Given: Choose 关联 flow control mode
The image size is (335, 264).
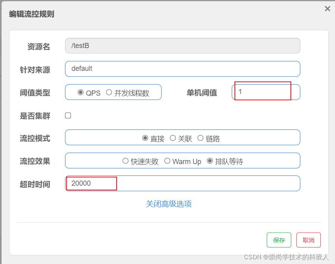Looking at the screenshot, I should point(173,138).
